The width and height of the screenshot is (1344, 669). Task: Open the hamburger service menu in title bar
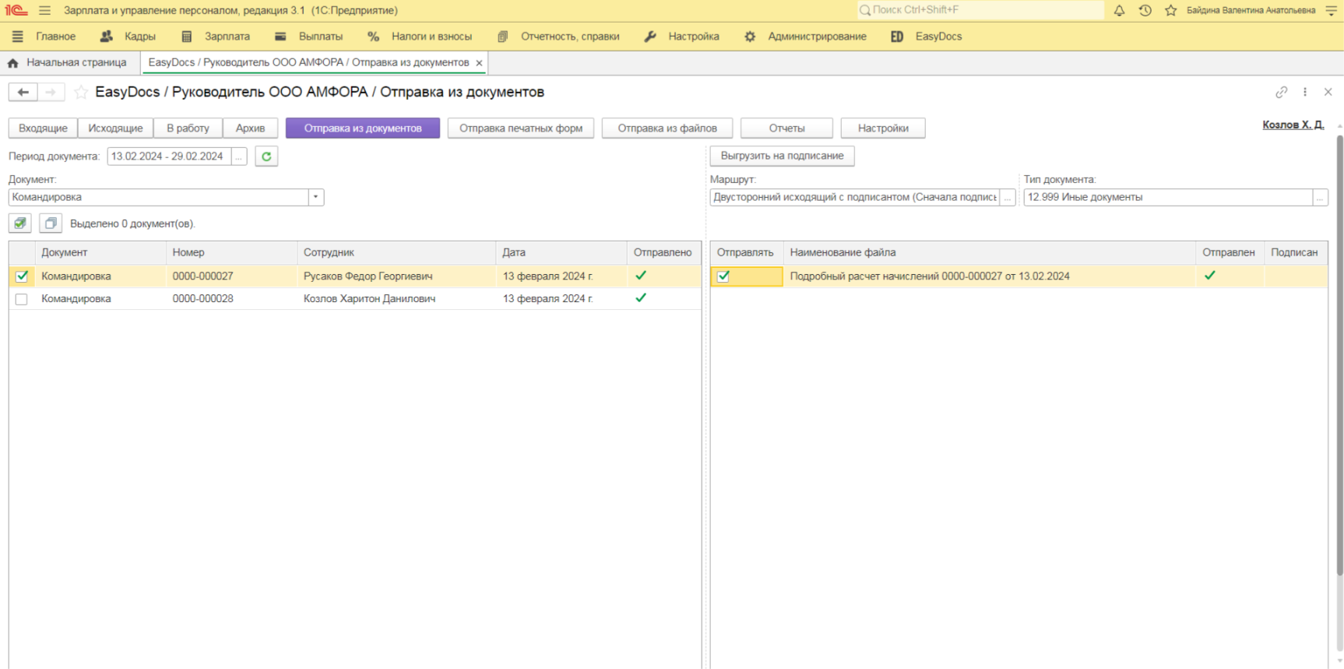coord(44,10)
